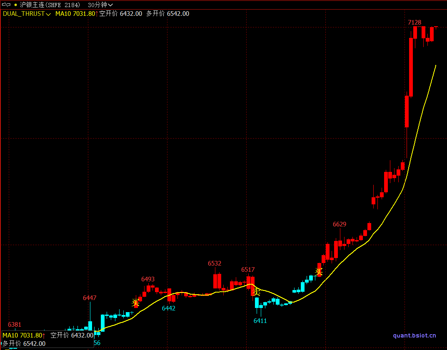Click the 空开价 6432.00 value in the top bar

click(x=121, y=14)
